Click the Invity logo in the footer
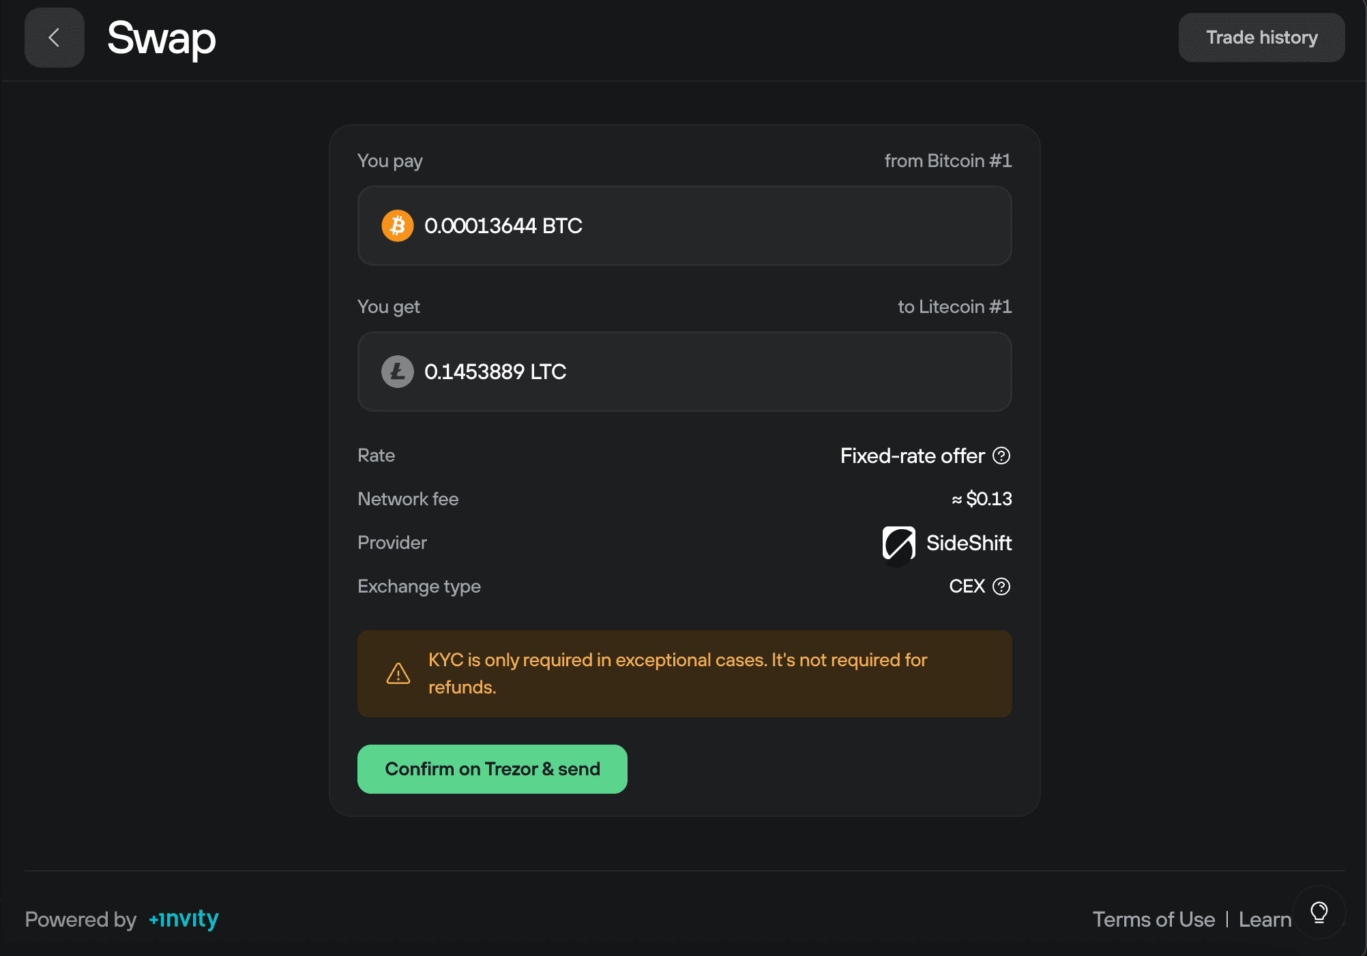This screenshot has width=1367, height=956. coord(183,919)
